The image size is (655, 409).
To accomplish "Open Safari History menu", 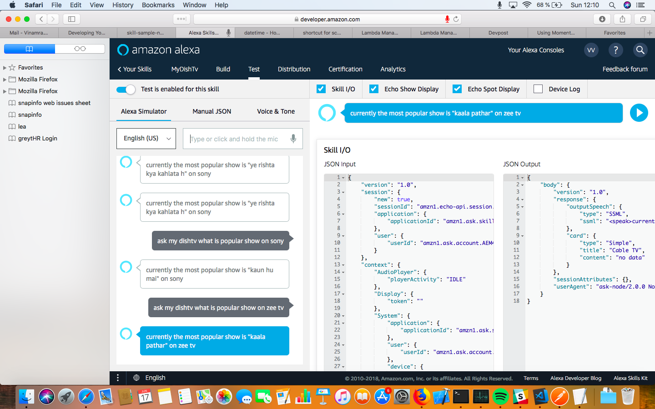I will point(123,5).
